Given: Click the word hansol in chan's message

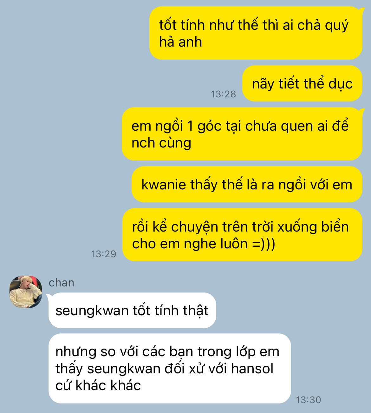Looking at the screenshot, I should (x=252, y=369).
